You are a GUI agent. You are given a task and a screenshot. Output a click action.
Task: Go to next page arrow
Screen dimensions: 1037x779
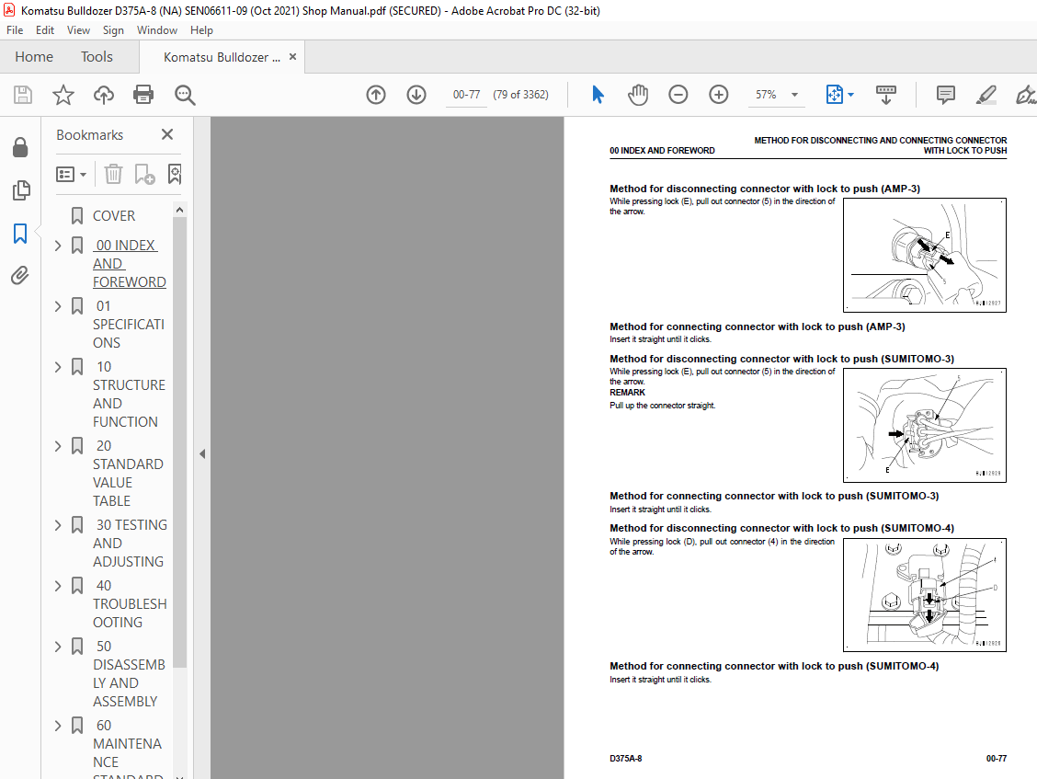click(416, 95)
